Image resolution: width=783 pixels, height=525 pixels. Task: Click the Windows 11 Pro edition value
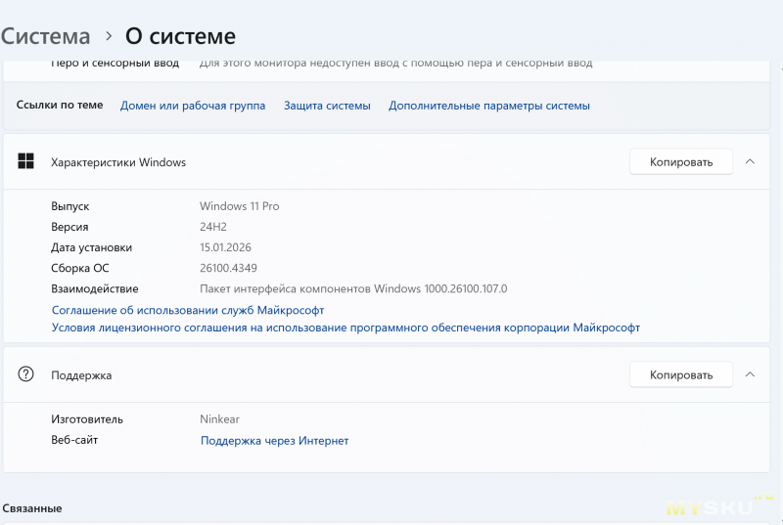[239, 206]
